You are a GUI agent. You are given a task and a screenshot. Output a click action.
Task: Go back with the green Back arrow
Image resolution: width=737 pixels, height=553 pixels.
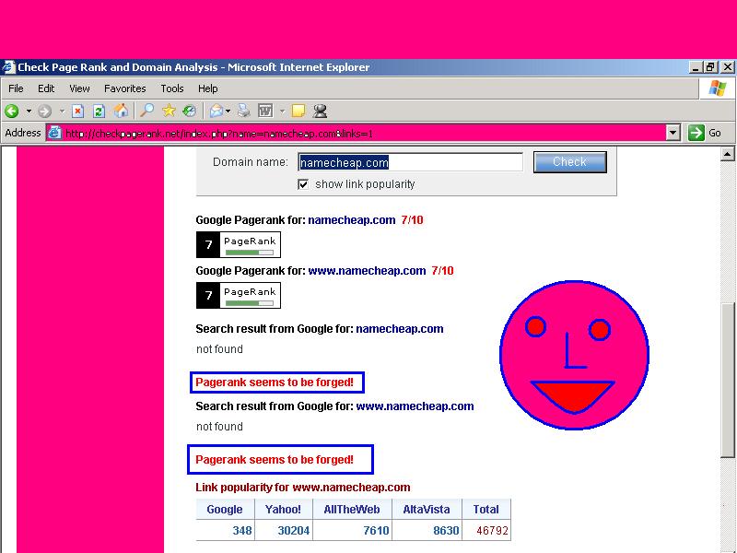pos(12,111)
